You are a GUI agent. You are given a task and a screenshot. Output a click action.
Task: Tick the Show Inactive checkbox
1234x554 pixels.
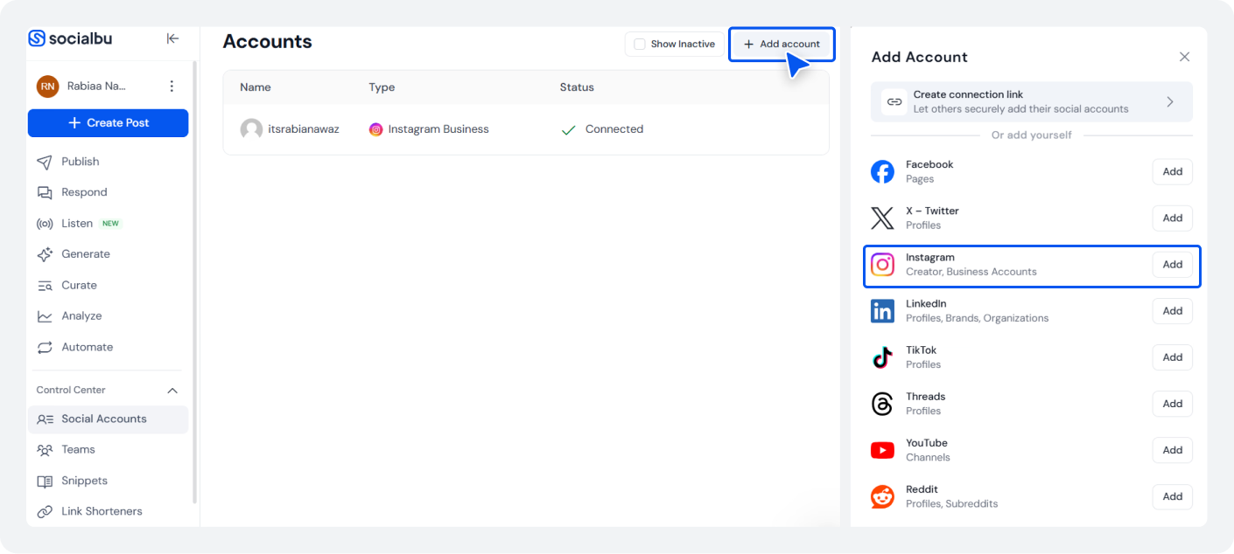point(640,44)
